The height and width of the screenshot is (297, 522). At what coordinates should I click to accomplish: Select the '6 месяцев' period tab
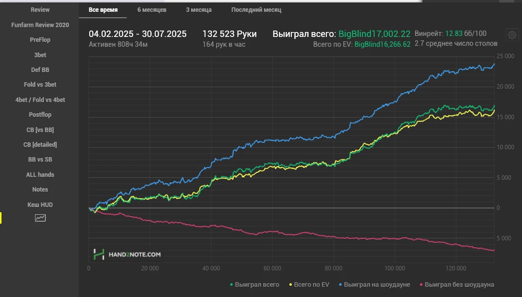[x=151, y=10]
